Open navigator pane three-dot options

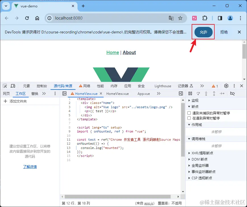55,93
